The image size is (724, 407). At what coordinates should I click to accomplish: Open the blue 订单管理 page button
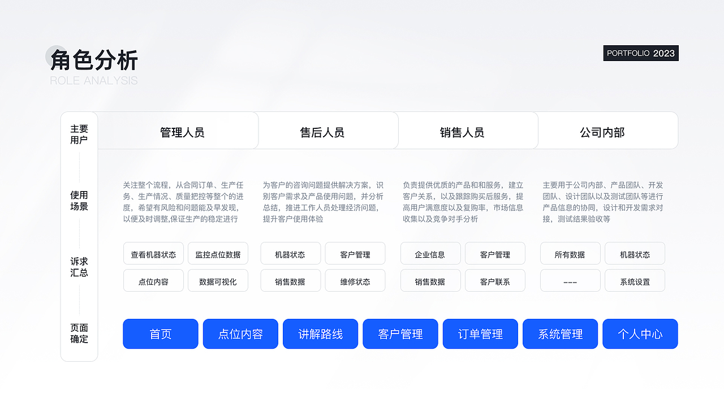(480, 334)
